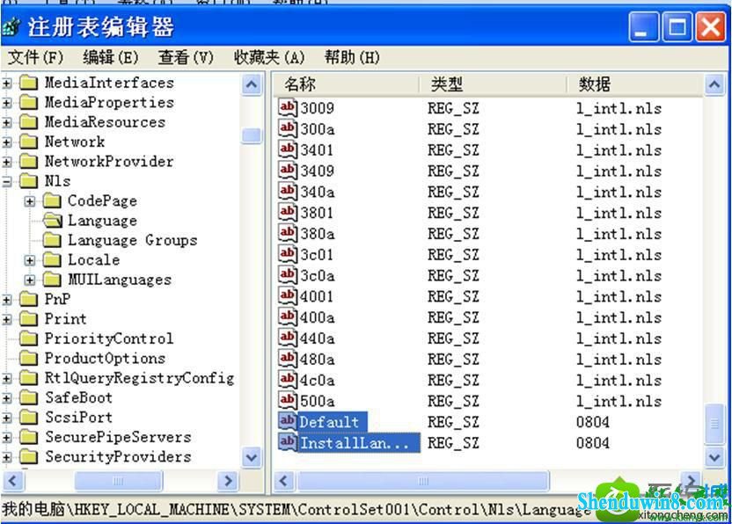Click the string icon of value 400a

click(288, 317)
